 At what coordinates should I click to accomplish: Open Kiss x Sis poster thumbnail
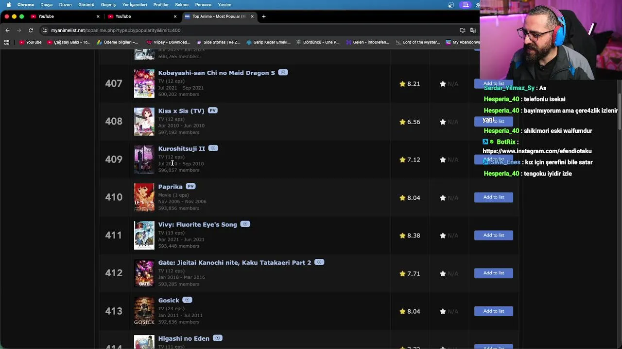click(x=144, y=121)
